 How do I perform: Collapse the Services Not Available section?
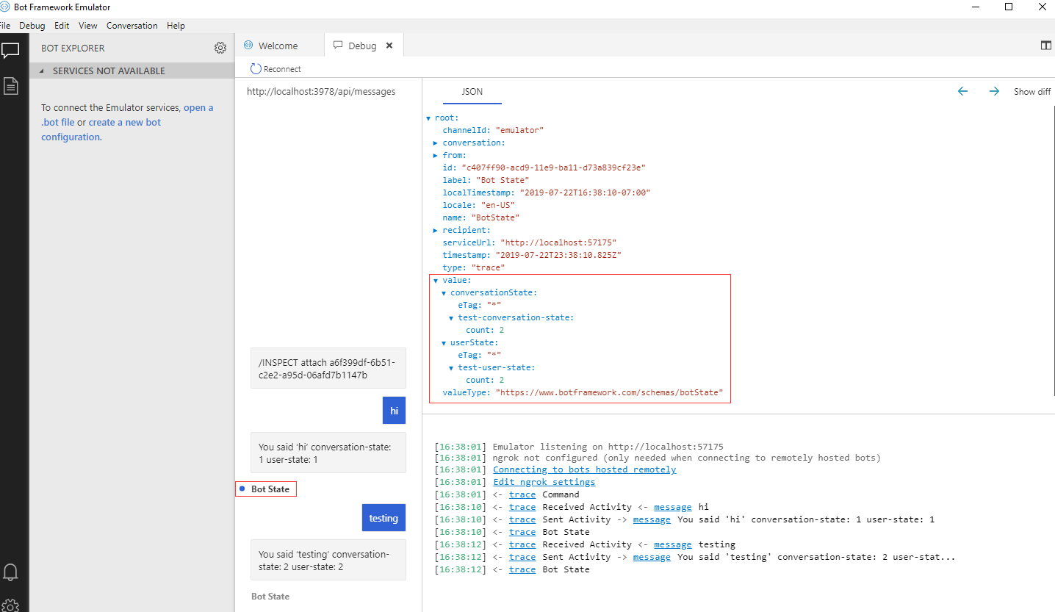(42, 71)
